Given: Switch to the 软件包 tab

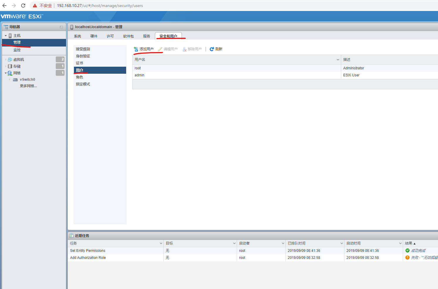Looking at the screenshot, I should pyautogui.click(x=128, y=36).
